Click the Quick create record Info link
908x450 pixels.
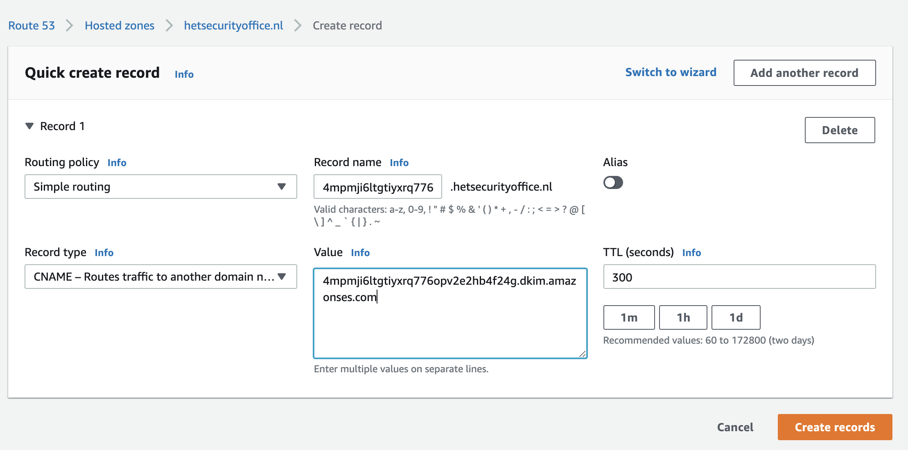pyautogui.click(x=185, y=74)
